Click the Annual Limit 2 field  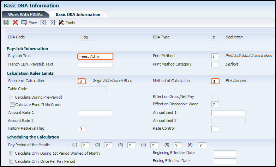[x=228, y=121]
